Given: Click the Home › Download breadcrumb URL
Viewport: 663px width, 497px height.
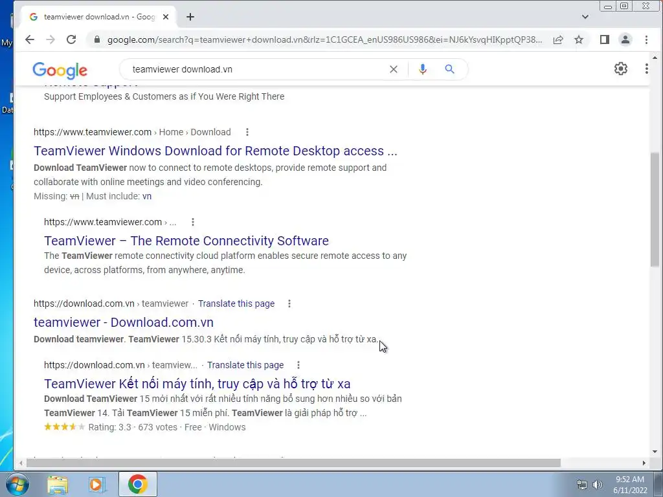Looking at the screenshot, I should point(132,132).
